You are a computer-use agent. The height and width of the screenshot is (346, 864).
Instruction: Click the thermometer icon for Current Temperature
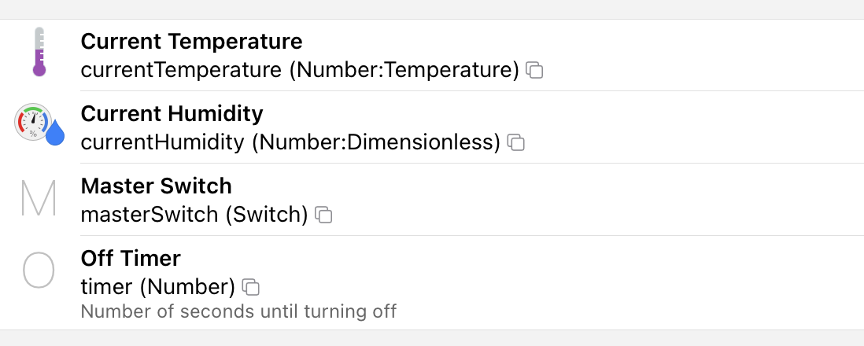[39, 52]
